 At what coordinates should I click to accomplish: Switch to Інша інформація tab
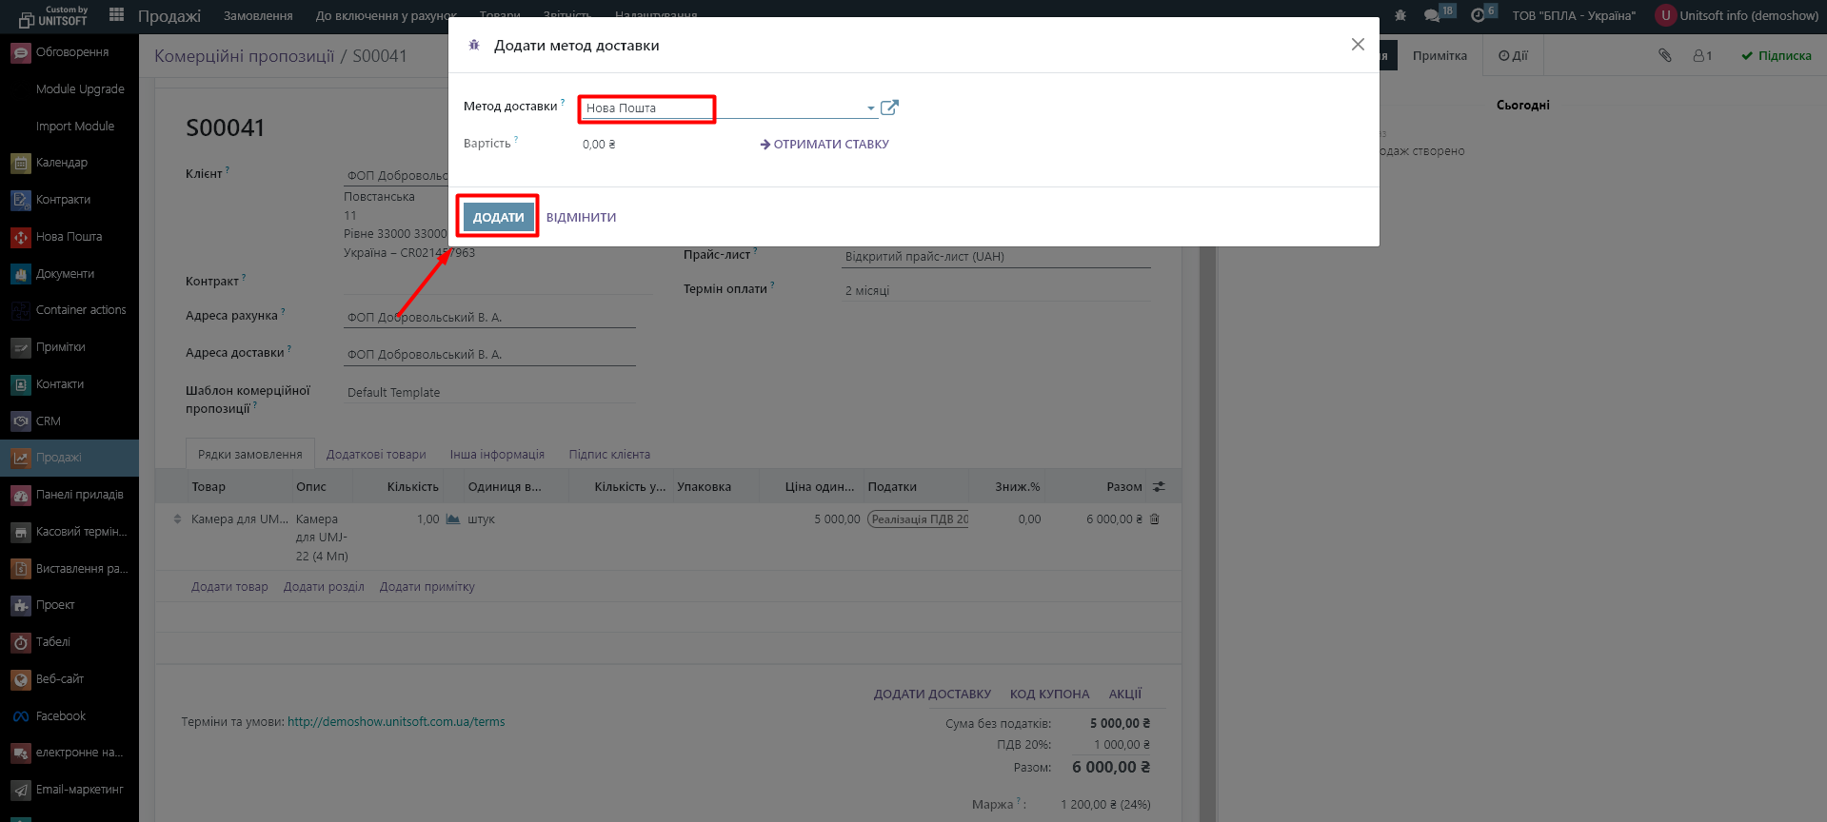(497, 455)
